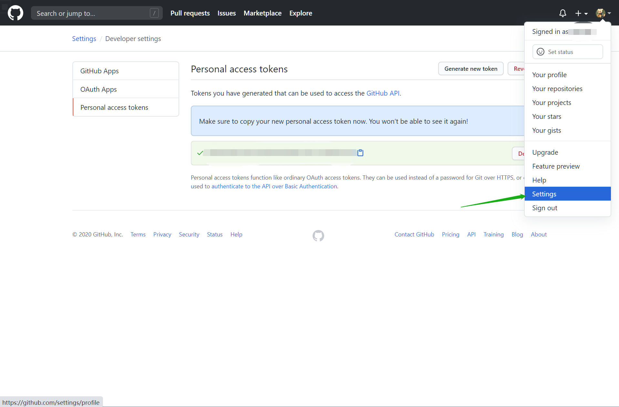Choose Feature preview in user menu

tap(567, 166)
